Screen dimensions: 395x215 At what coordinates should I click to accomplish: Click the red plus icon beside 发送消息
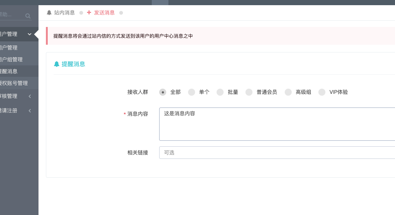[89, 12]
